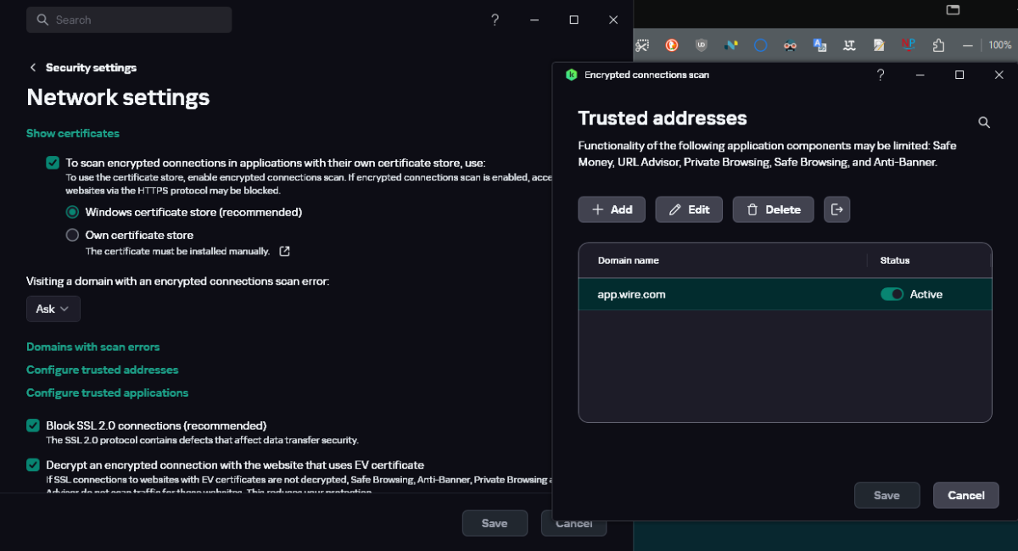Image resolution: width=1018 pixels, height=551 pixels.
Task: Open Domains with scan errors link
Action: click(93, 347)
